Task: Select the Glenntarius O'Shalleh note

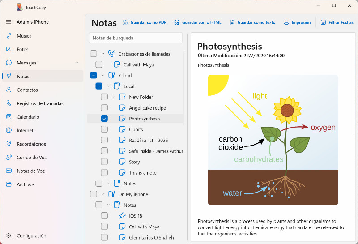Action: click(151, 237)
